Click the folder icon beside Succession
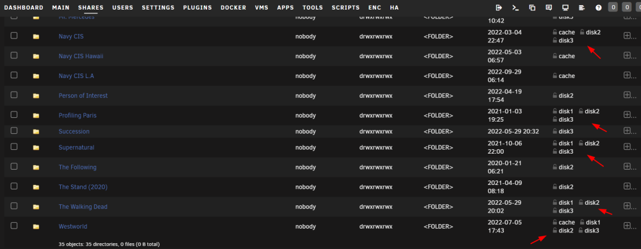The width and height of the screenshot is (641, 249). pyautogui.click(x=36, y=131)
